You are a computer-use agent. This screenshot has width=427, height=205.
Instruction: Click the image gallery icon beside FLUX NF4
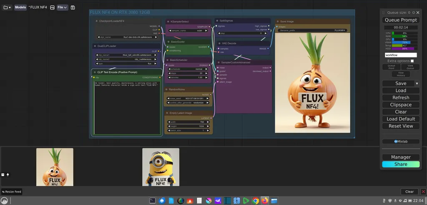point(52,7)
